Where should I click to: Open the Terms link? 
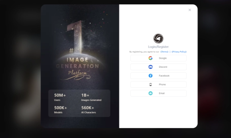pyautogui.click(x=164, y=52)
